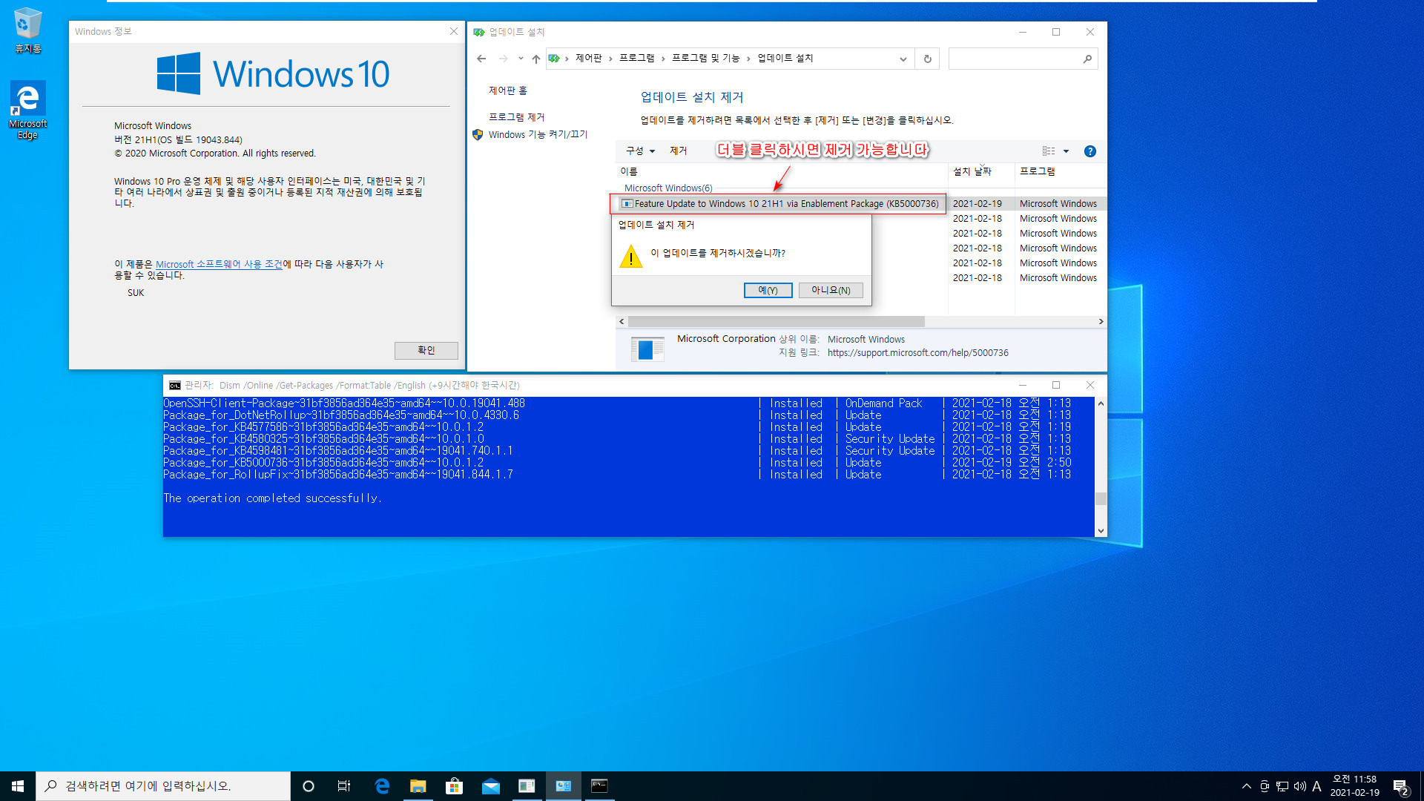This screenshot has width=1424, height=801.
Task: Click the network tray icon
Action: [x=1282, y=786]
